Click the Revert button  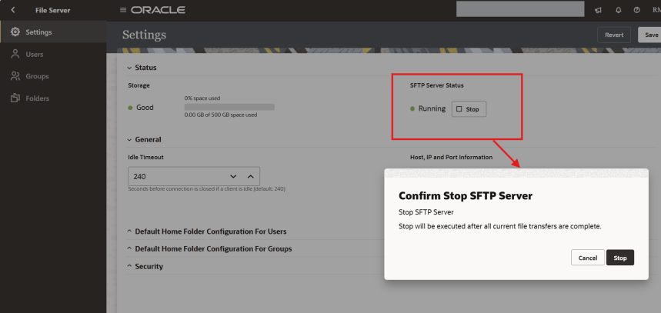[x=614, y=35]
